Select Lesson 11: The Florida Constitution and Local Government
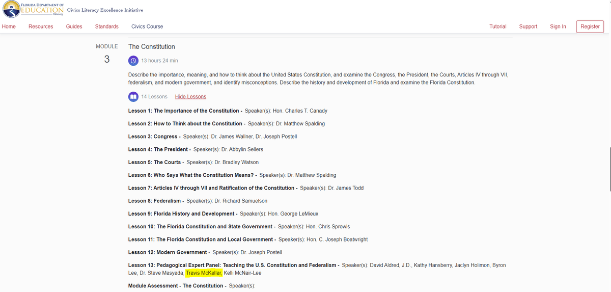 click(201, 239)
